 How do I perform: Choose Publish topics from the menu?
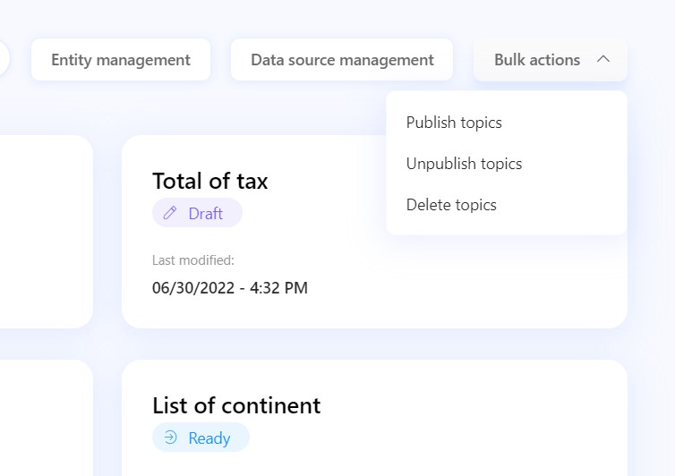click(x=454, y=123)
